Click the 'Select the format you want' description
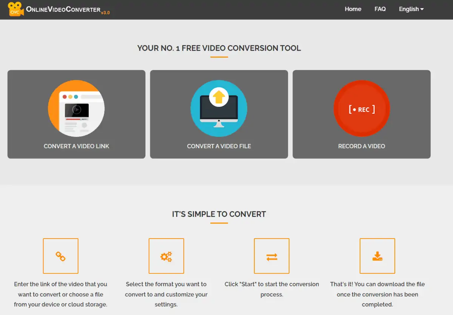The height and width of the screenshot is (315, 453). [166, 294]
